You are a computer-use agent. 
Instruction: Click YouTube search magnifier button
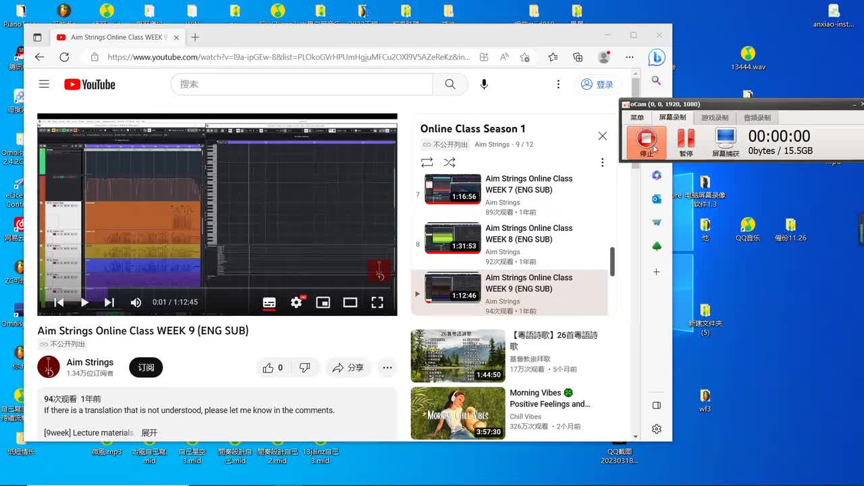click(450, 84)
